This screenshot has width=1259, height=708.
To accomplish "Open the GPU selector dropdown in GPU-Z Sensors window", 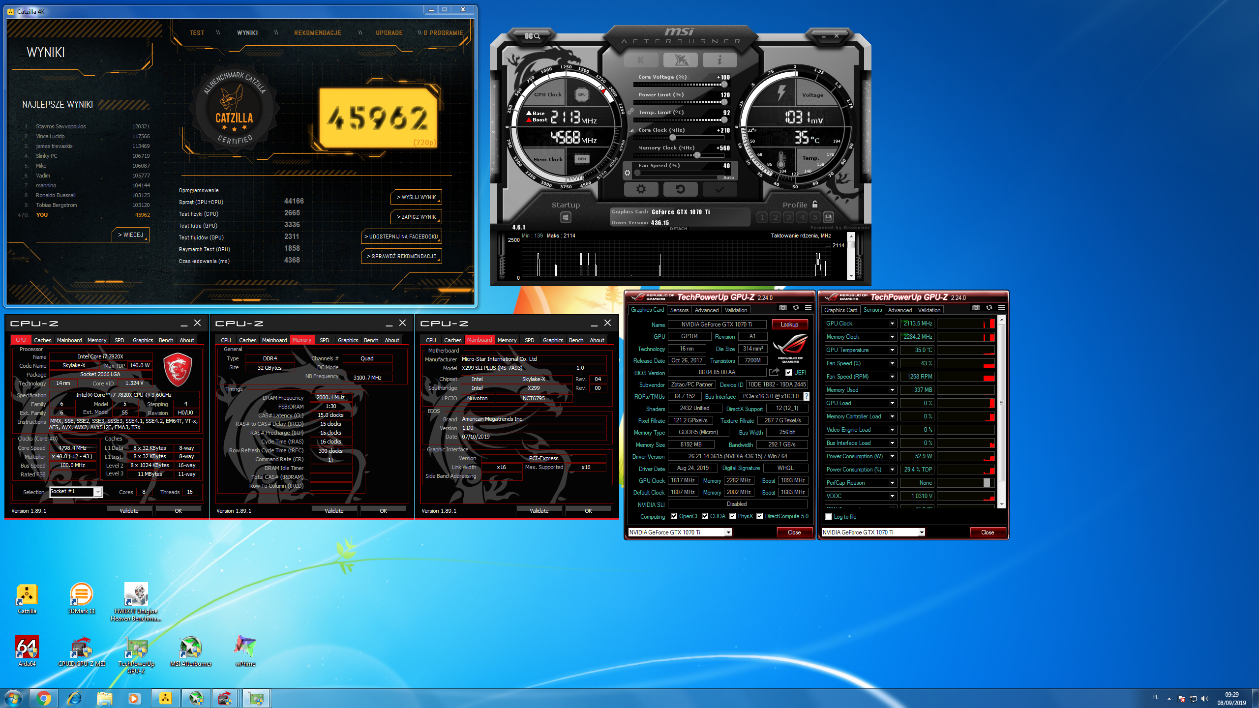I will 922,532.
